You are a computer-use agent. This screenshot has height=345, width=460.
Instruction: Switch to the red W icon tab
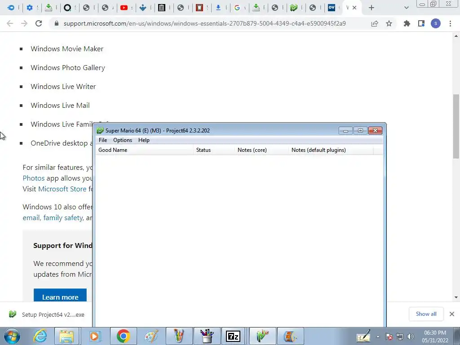(x=199, y=8)
